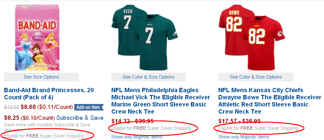The image size is (324, 140).
Task: See Color & Size Options for Chiefs tee
Action: (x=256, y=77)
